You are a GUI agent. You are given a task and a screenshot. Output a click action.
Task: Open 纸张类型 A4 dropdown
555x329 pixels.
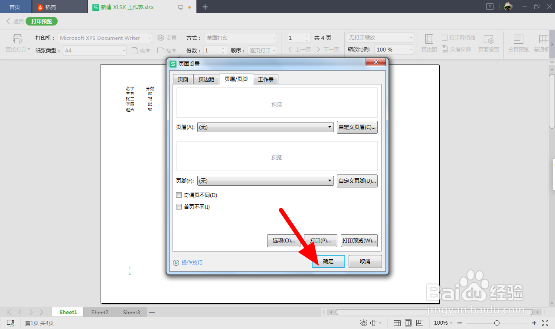(x=95, y=51)
